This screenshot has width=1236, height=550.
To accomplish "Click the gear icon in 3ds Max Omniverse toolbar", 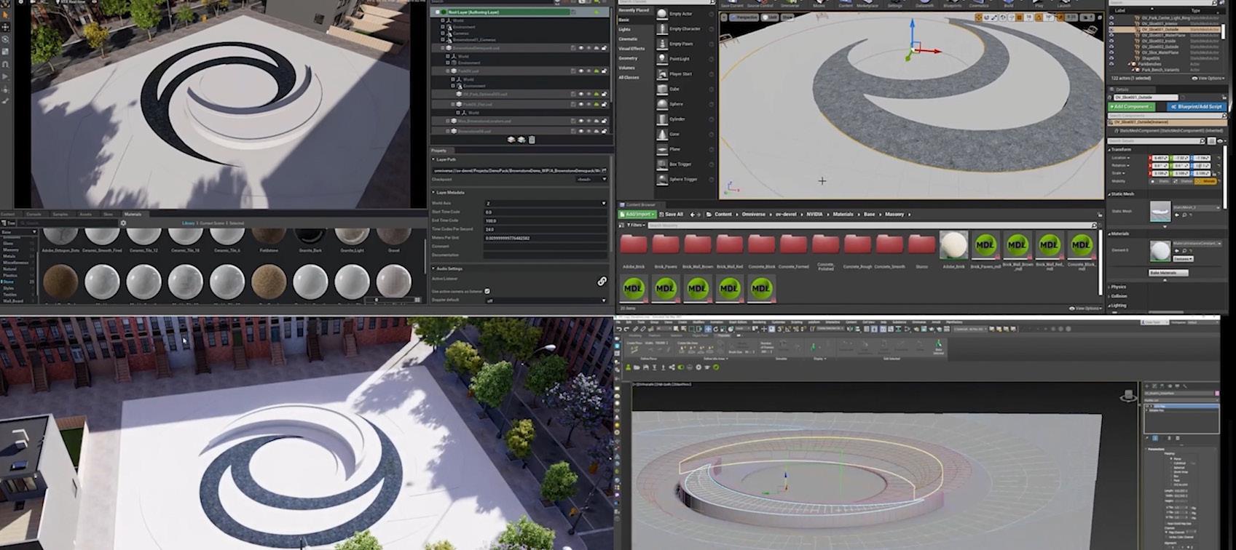I will (x=698, y=367).
